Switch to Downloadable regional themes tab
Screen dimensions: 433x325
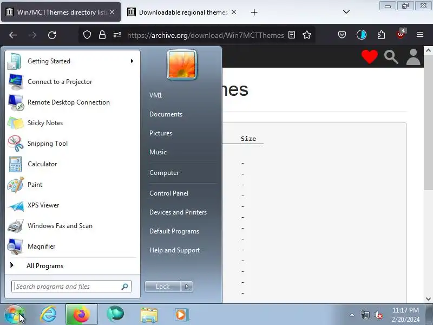(x=182, y=12)
